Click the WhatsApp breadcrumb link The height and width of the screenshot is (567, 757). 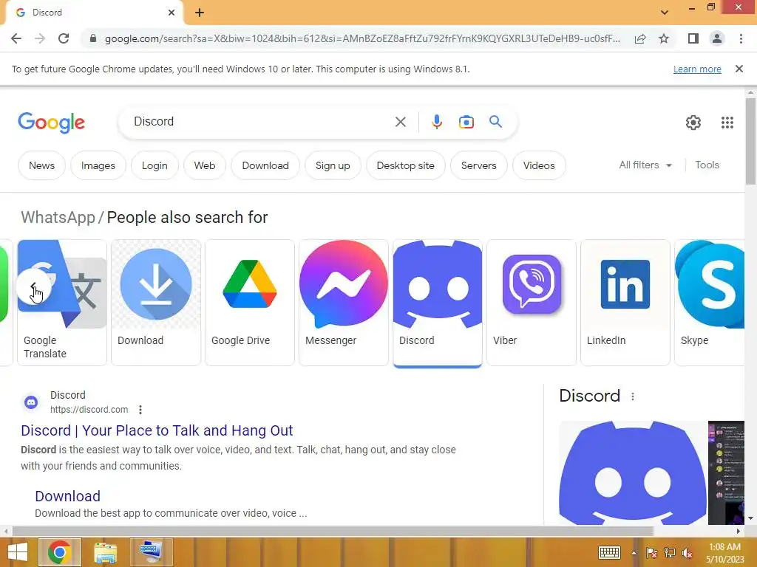tap(58, 218)
